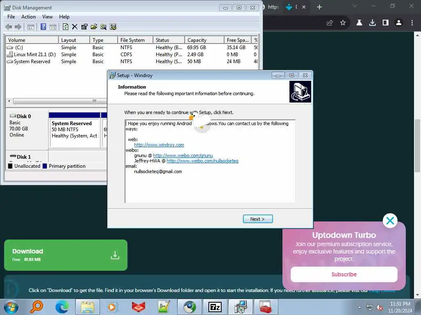Click the volume list horizontal scrollbar
Screen dimensions: 421x315
tap(60, 101)
